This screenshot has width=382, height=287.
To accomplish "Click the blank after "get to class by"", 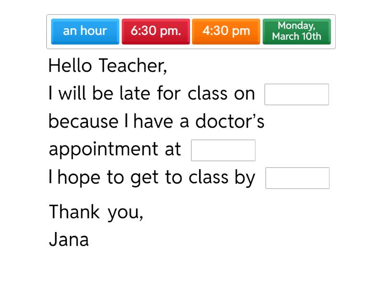I will tap(297, 178).
